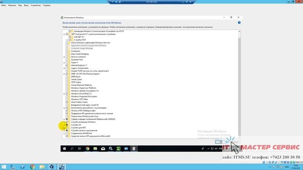Screen dimensions: 303x170
Task: Enable the Telnet Client checkbox
Action: (67, 79)
